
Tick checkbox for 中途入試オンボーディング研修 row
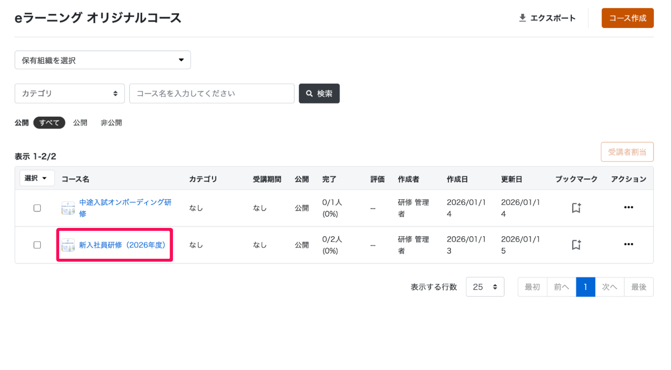(37, 208)
